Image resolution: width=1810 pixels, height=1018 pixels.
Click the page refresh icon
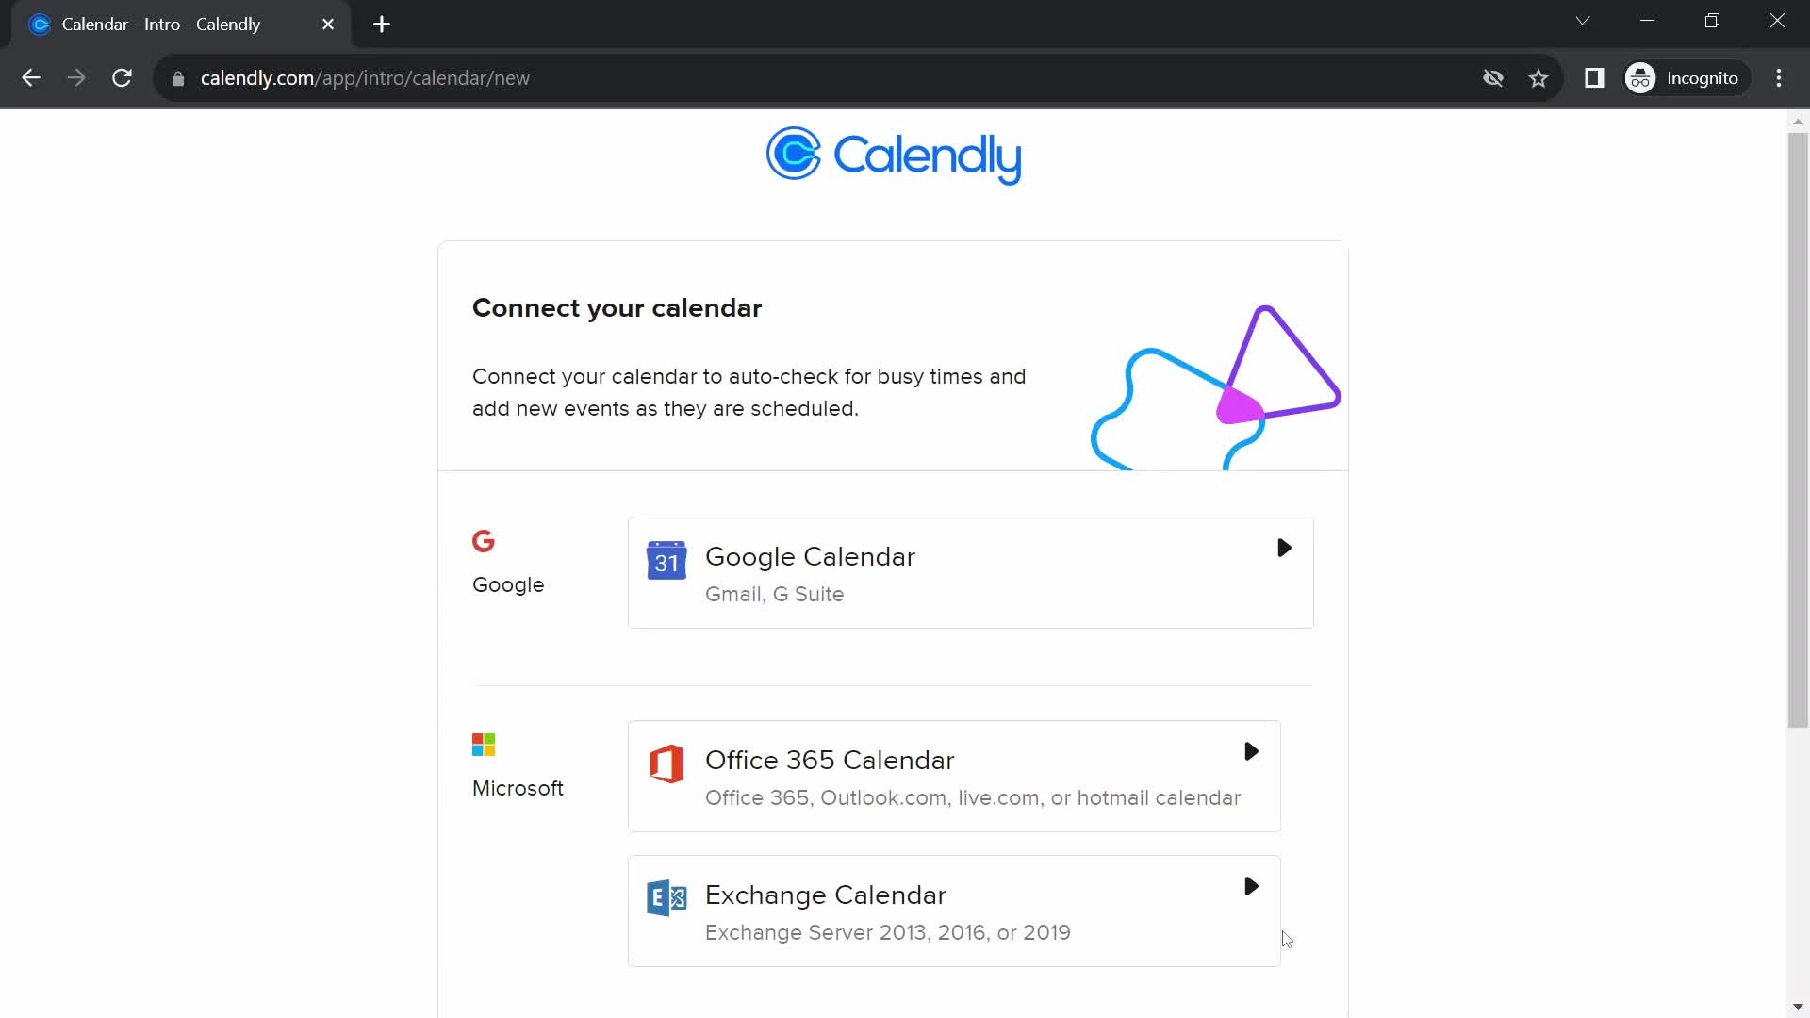point(122,78)
